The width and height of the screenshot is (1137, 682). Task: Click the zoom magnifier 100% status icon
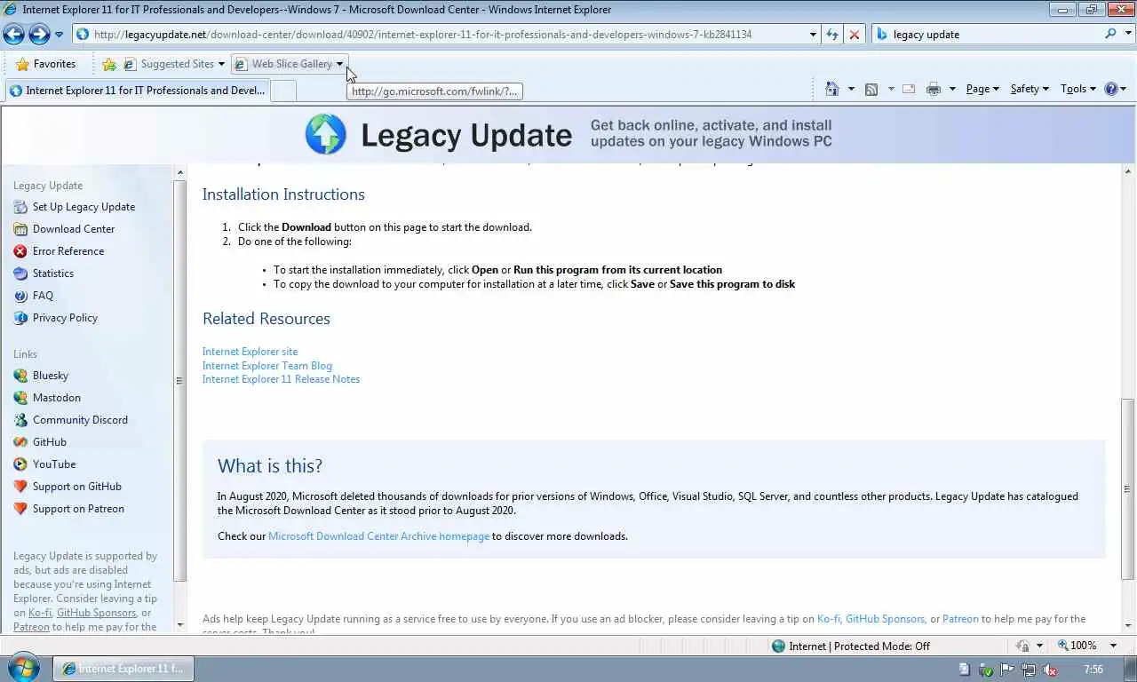1062,646
